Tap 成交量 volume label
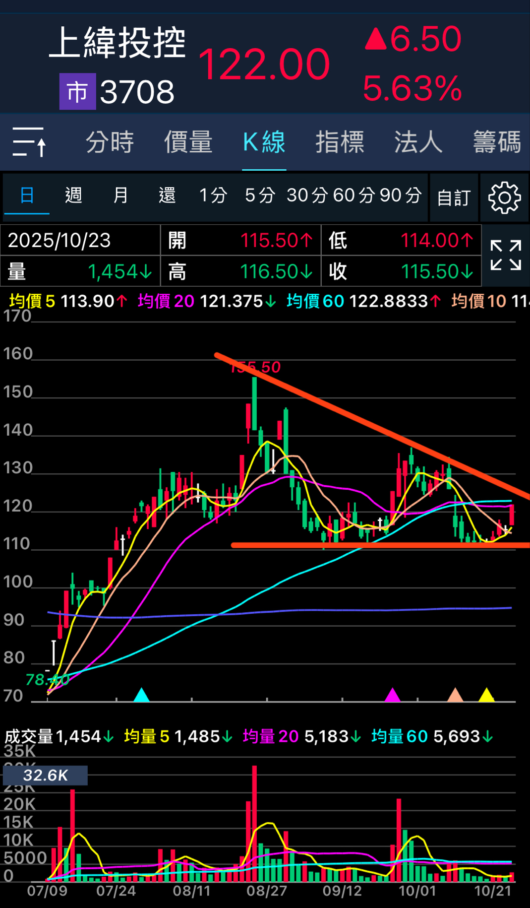The height and width of the screenshot is (908, 530). [x=29, y=736]
